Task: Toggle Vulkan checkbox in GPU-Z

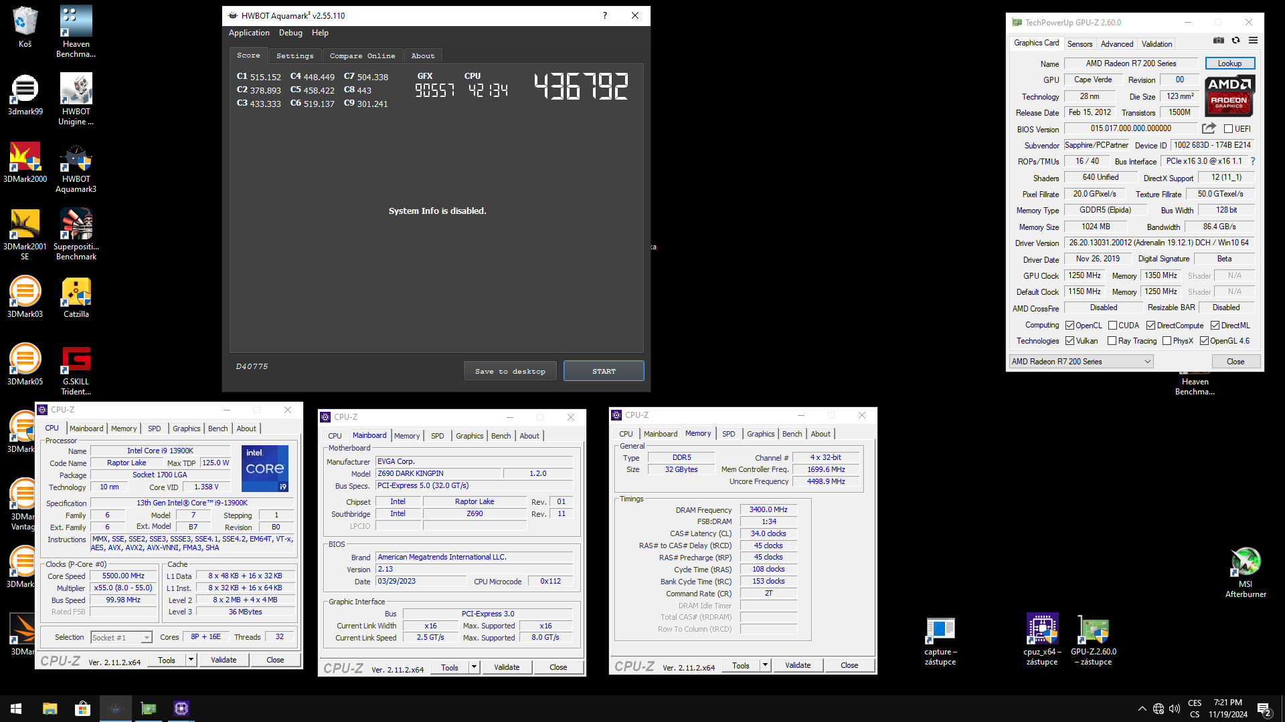Action: coord(1069,341)
